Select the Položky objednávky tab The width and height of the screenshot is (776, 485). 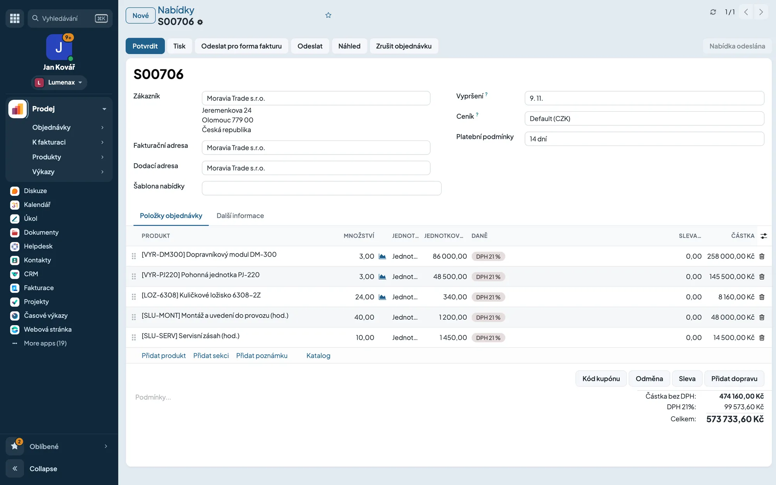171,216
